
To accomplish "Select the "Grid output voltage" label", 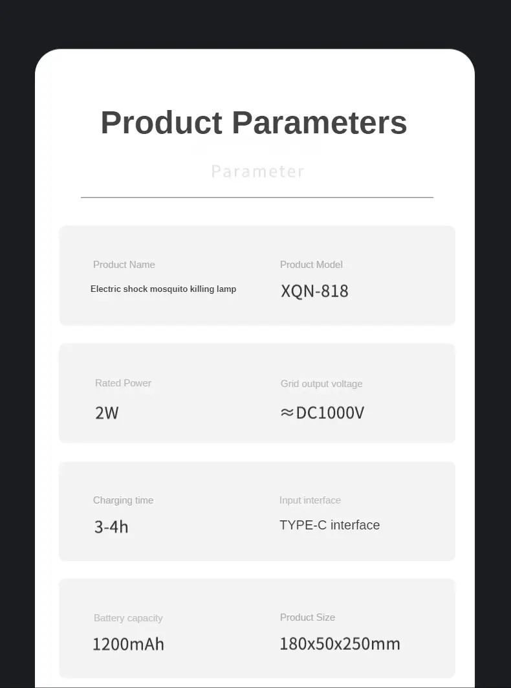I will pyautogui.click(x=321, y=383).
